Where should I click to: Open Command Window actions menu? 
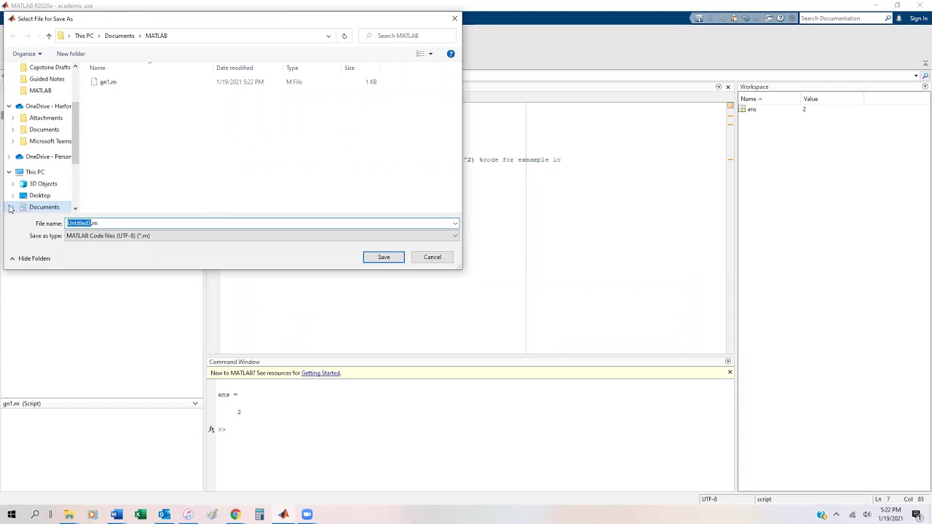[x=728, y=362]
